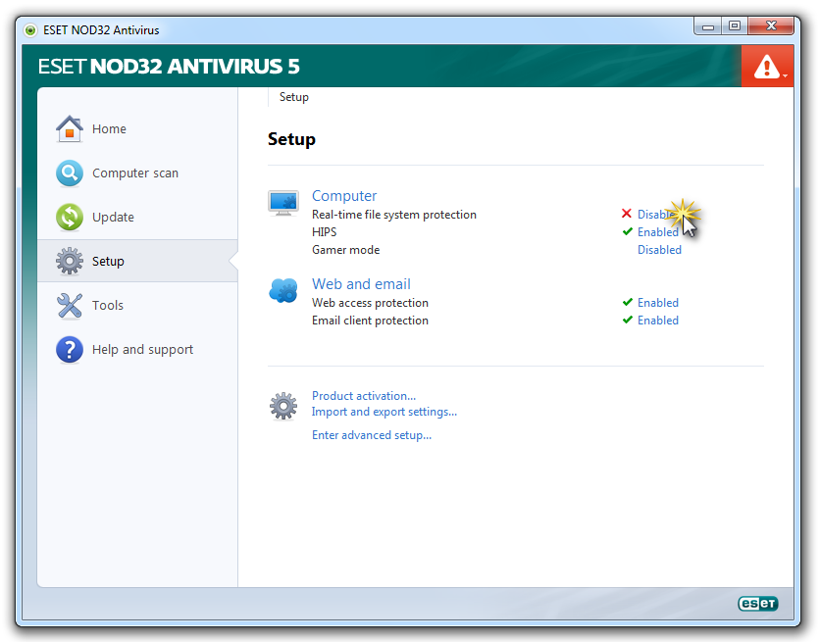819x642 pixels.
Task: Minimize the ESET NOD32 Antivirus window
Action: click(708, 26)
